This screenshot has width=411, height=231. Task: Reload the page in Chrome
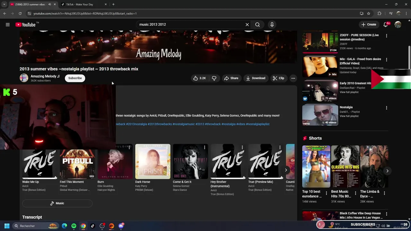[x=20, y=13]
